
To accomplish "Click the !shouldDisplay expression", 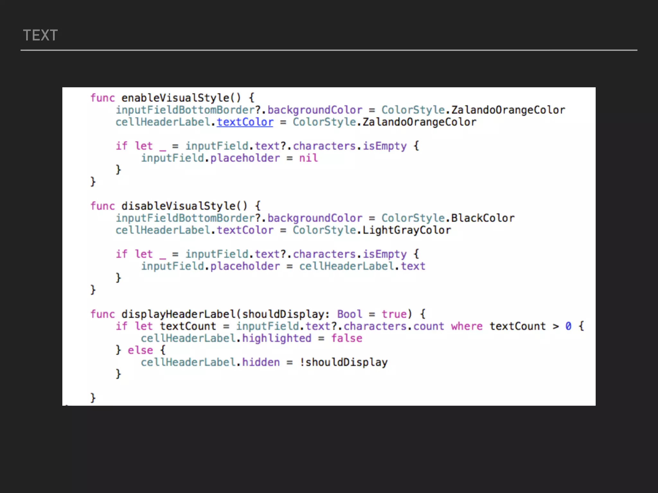I will (343, 362).
